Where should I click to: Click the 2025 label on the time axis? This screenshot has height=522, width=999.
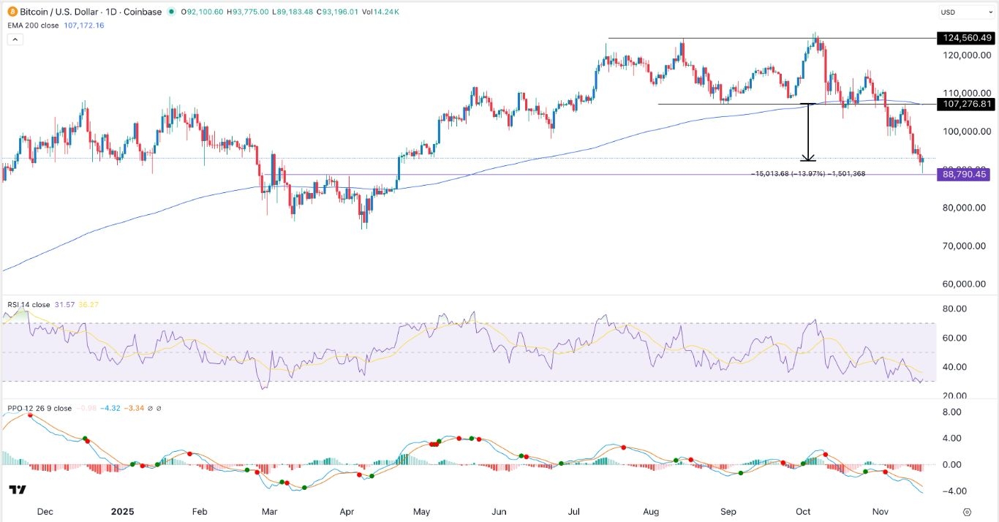(x=121, y=512)
